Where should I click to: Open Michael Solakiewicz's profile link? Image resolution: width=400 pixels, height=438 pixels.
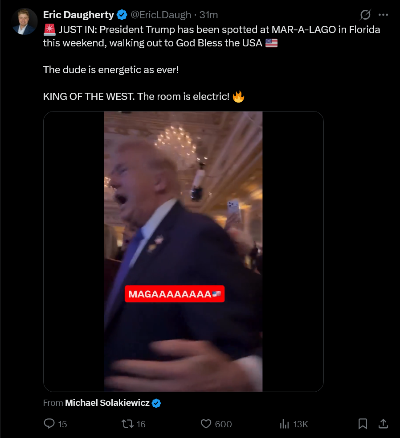point(107,403)
